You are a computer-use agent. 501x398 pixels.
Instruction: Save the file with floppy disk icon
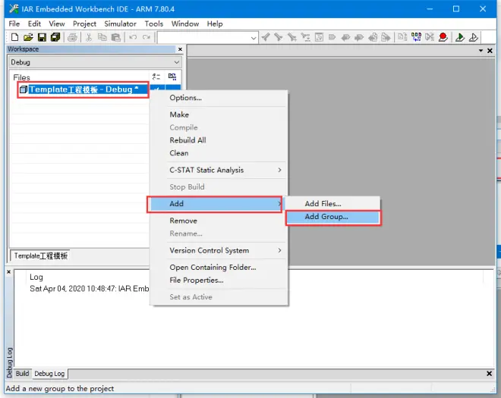[42, 37]
